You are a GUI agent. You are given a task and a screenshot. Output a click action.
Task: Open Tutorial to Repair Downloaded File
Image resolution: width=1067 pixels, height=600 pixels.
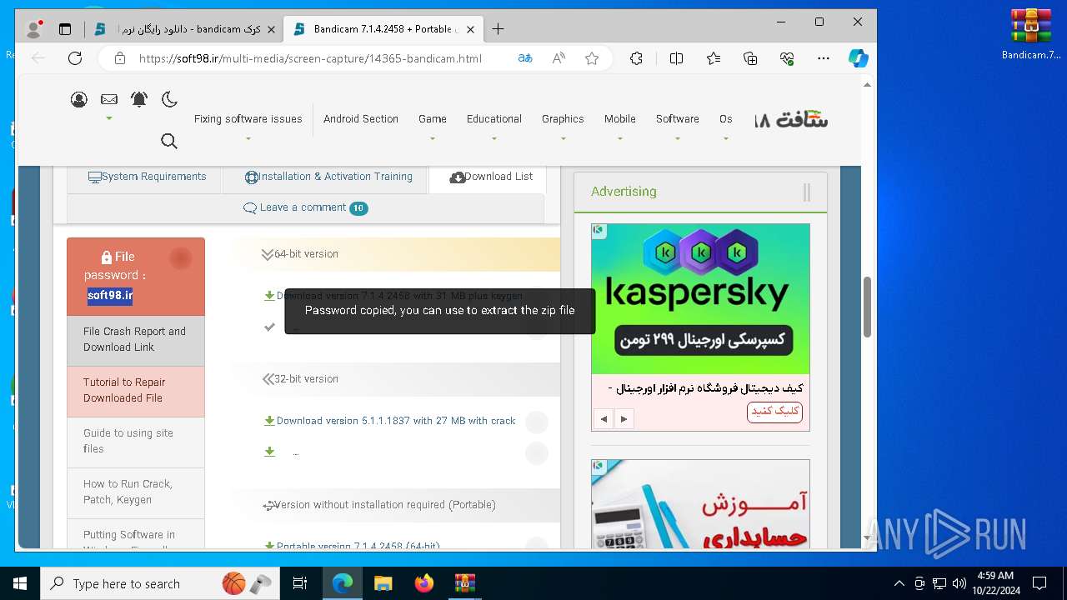pyautogui.click(x=136, y=391)
